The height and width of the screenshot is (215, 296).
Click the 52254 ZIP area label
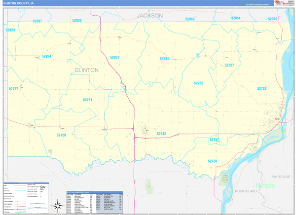[x=46, y=56]
